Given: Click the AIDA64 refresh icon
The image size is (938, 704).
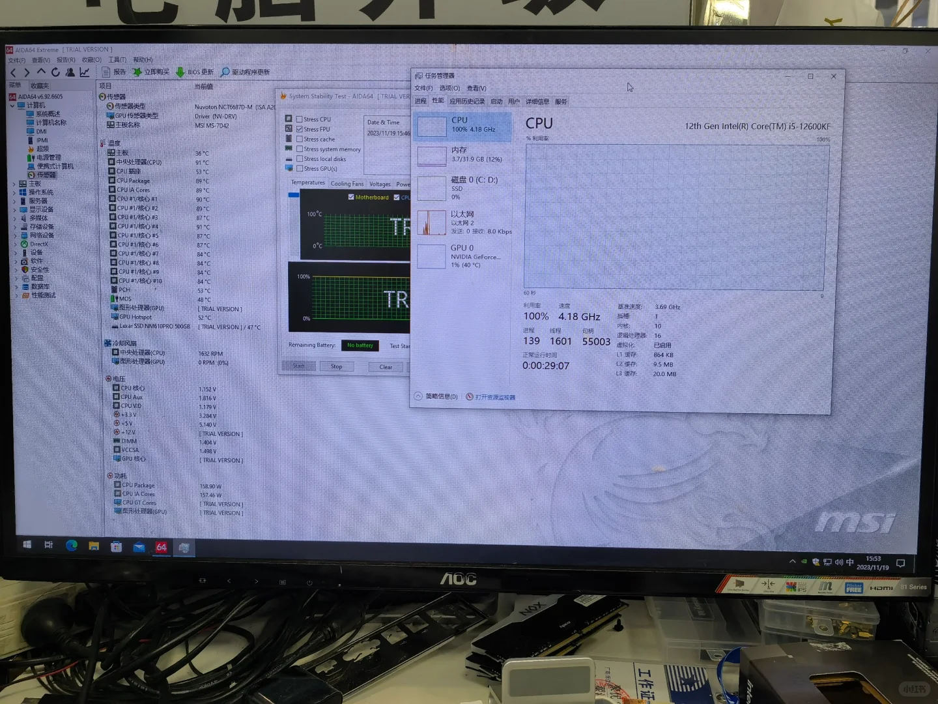Looking at the screenshot, I should [55, 72].
